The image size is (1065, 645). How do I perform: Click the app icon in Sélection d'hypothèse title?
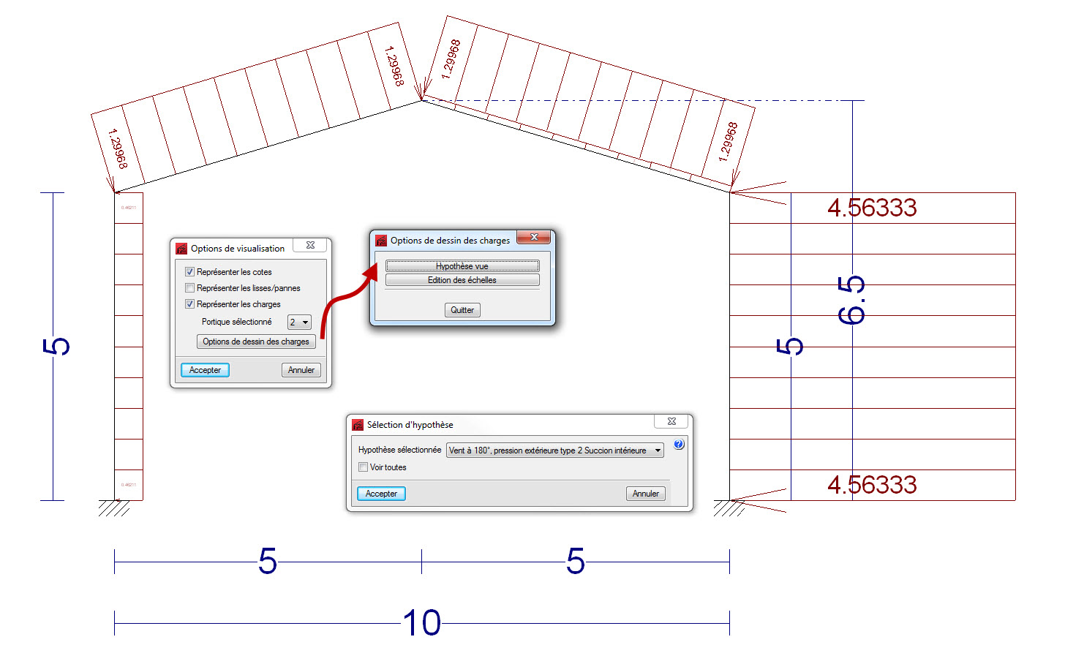coord(358,425)
